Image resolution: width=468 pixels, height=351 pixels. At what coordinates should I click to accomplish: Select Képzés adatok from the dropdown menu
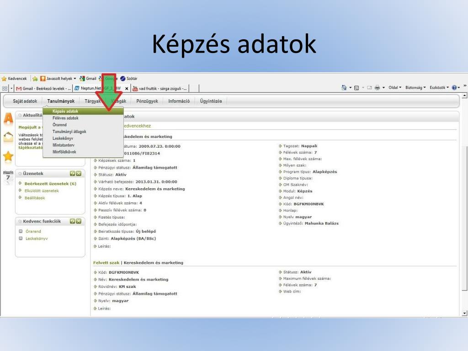click(x=83, y=112)
